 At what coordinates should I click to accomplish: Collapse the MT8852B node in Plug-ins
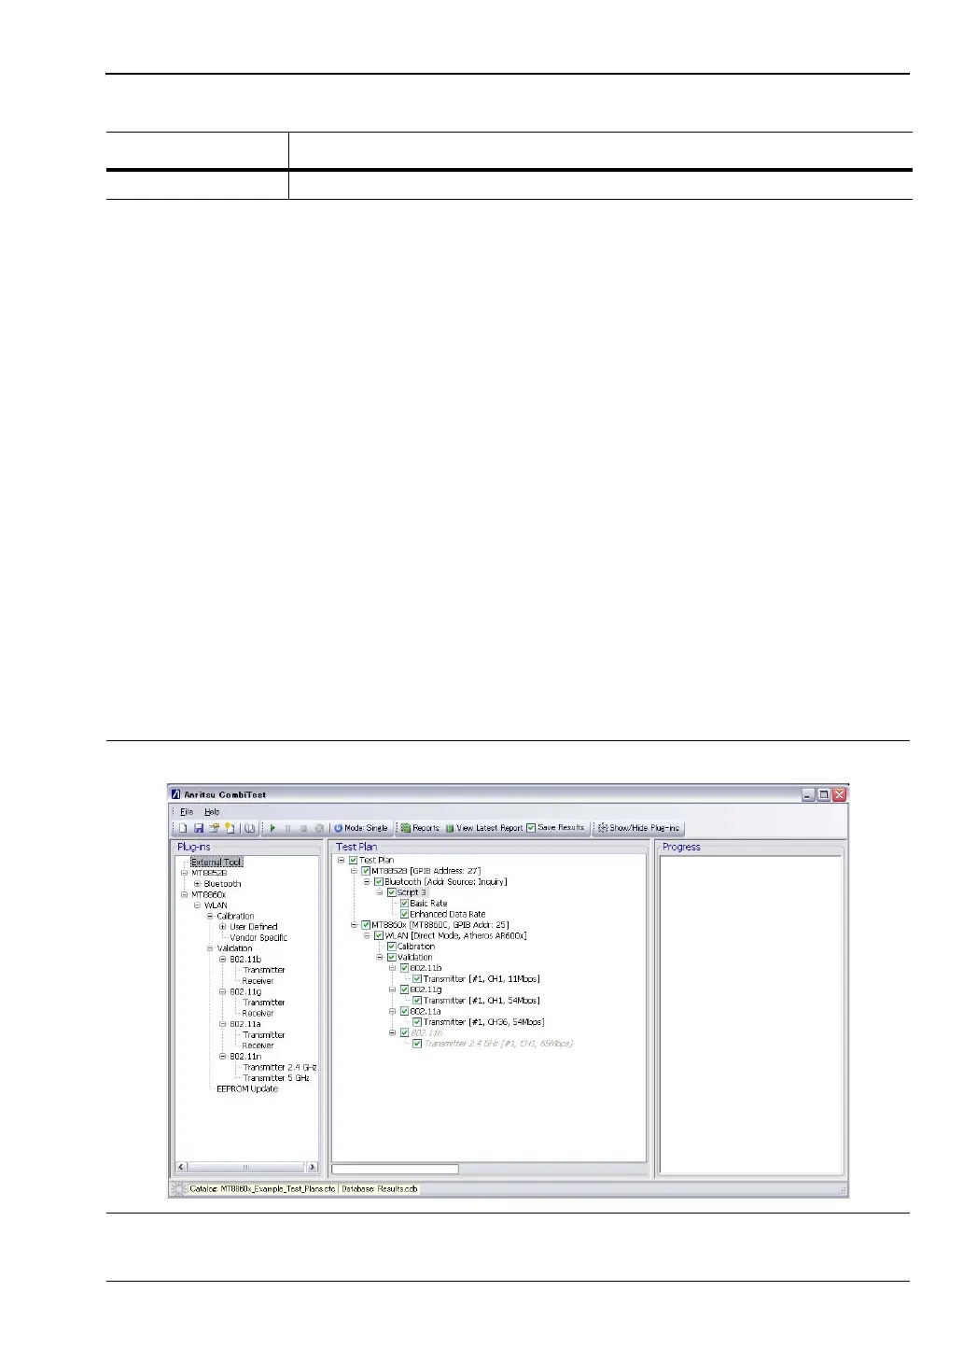[x=185, y=873]
